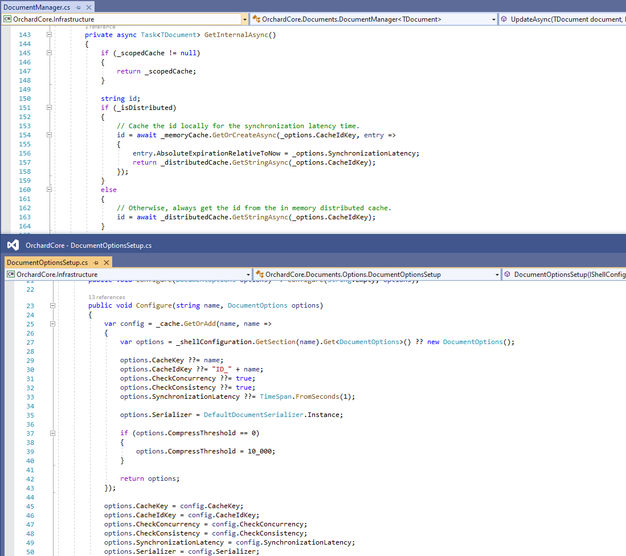Click DefaultDocumentSerializer.Instance on line 35
This screenshot has height=556, width=626.
[272, 415]
